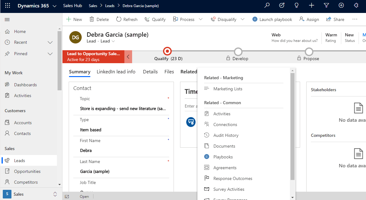This screenshot has width=366, height=200.
Task: Click the First Name field Debra
Action: (x=86, y=150)
